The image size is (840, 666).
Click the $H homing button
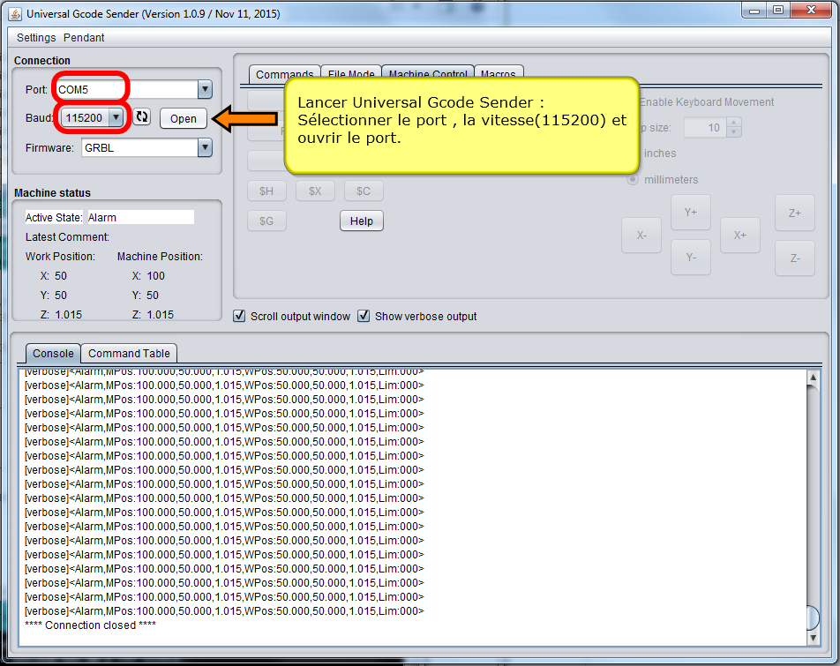point(266,191)
